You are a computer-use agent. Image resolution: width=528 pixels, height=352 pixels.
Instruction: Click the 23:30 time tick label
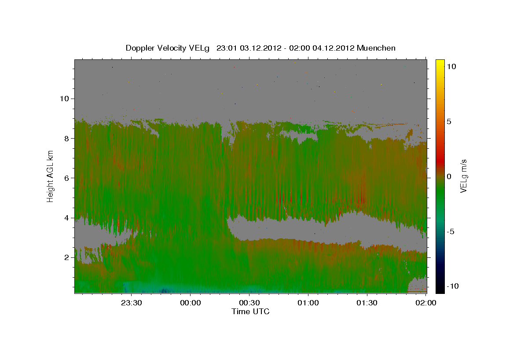[131, 303]
